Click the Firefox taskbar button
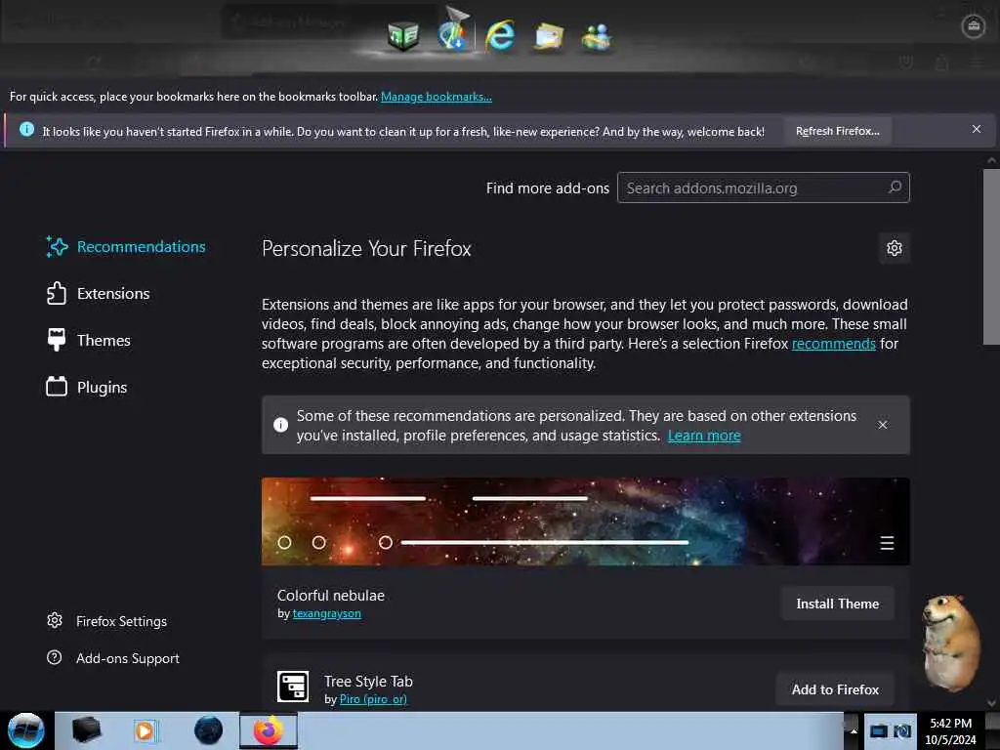 tap(269, 730)
